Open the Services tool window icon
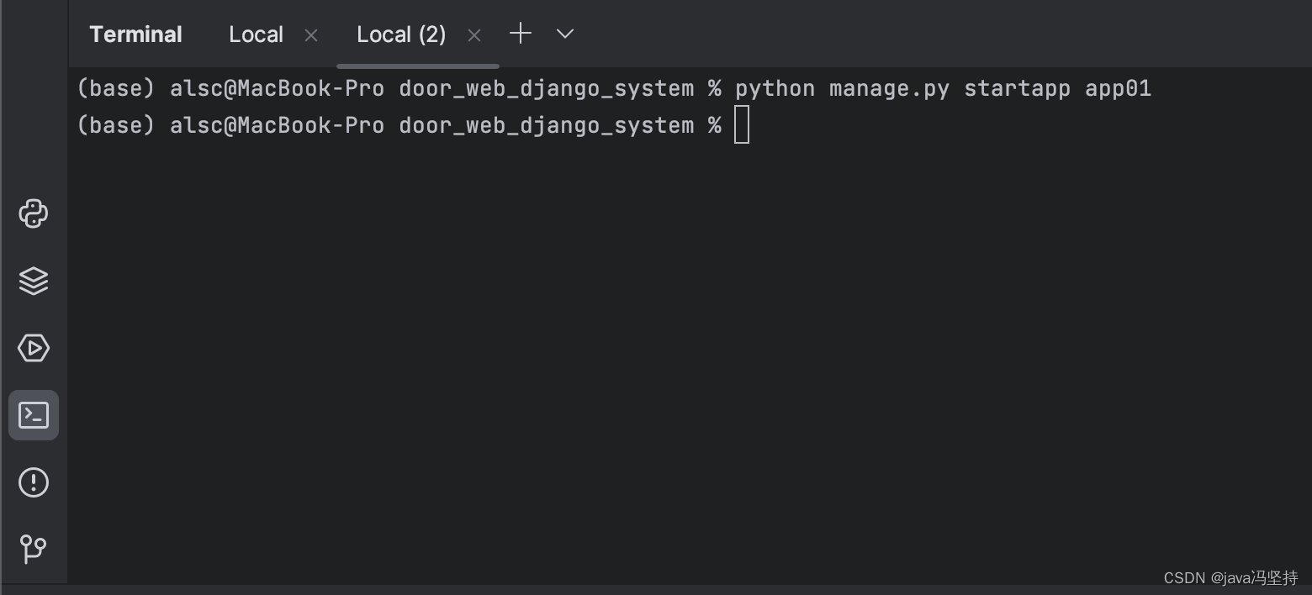 click(x=34, y=347)
